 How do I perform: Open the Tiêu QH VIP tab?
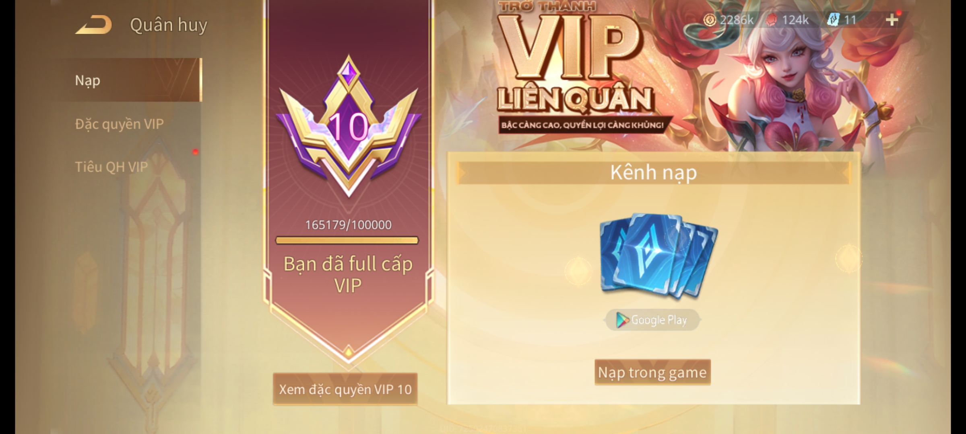111,167
